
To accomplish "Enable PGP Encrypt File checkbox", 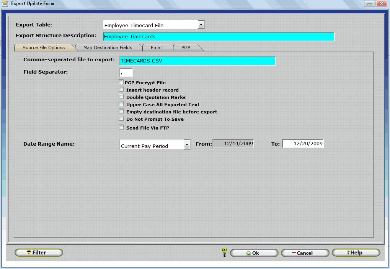I will pos(121,82).
